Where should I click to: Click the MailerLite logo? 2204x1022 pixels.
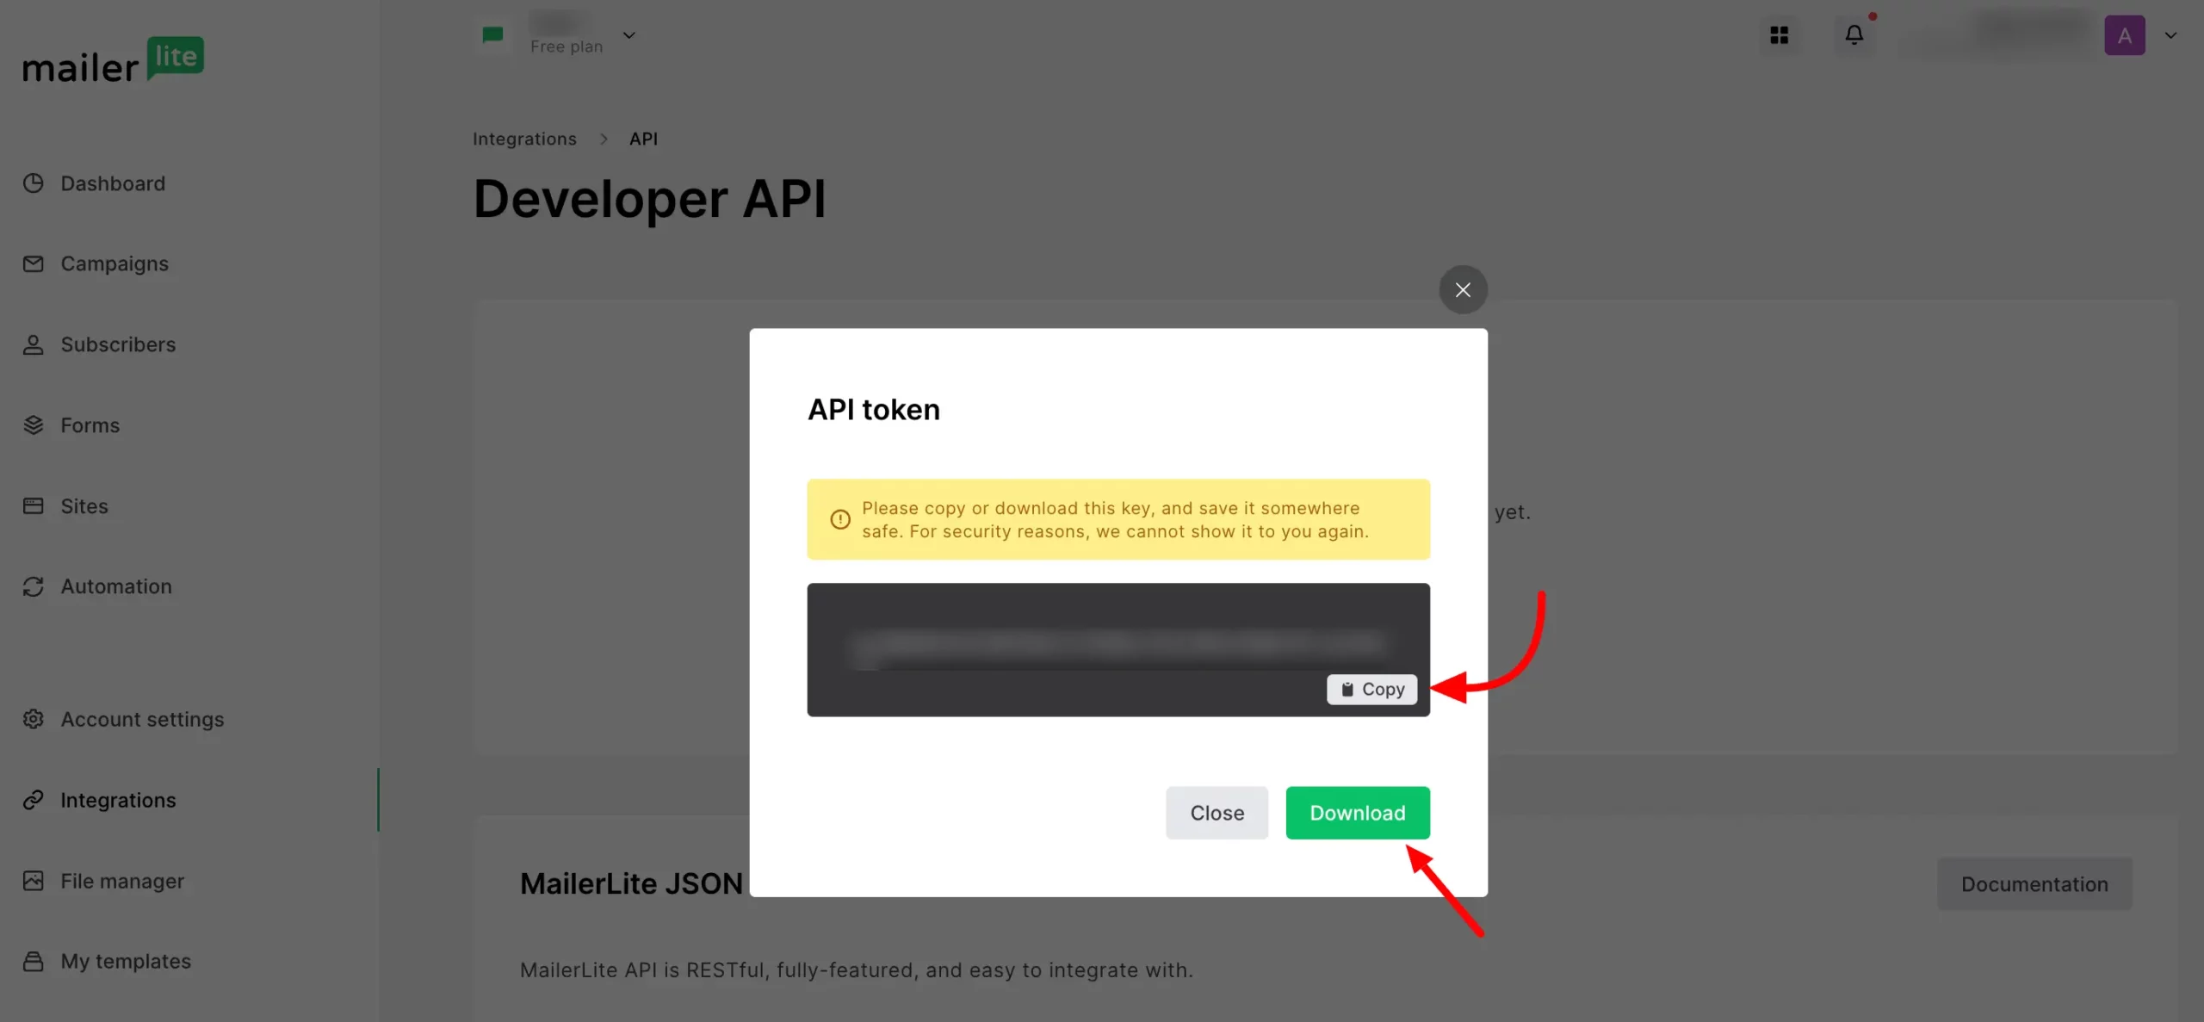113,60
